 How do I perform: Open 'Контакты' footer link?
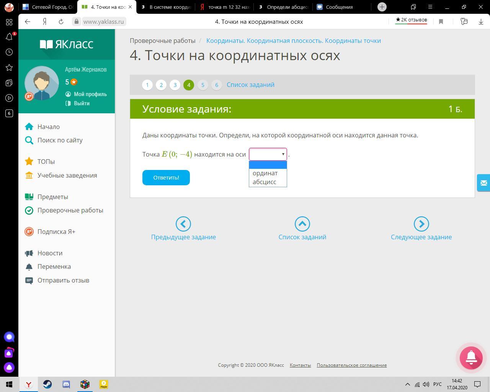[300, 365]
